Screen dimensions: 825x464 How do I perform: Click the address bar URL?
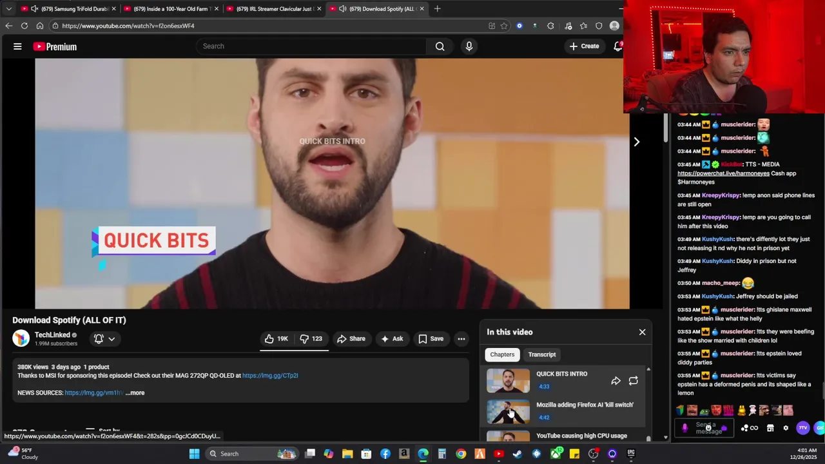click(x=128, y=26)
